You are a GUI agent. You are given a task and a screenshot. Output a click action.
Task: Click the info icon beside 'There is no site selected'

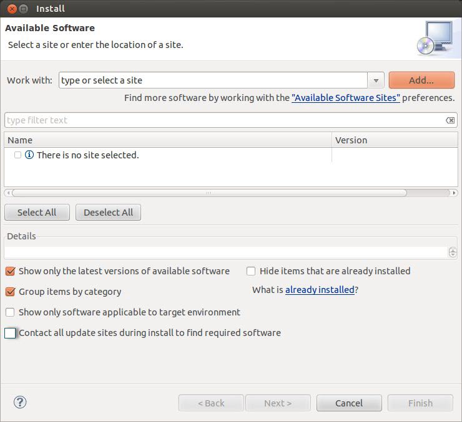29,155
